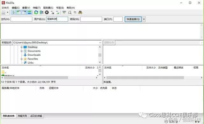Open quick connect history dropdown arrow
Screen dimensions: 204x124
tap(144, 19)
